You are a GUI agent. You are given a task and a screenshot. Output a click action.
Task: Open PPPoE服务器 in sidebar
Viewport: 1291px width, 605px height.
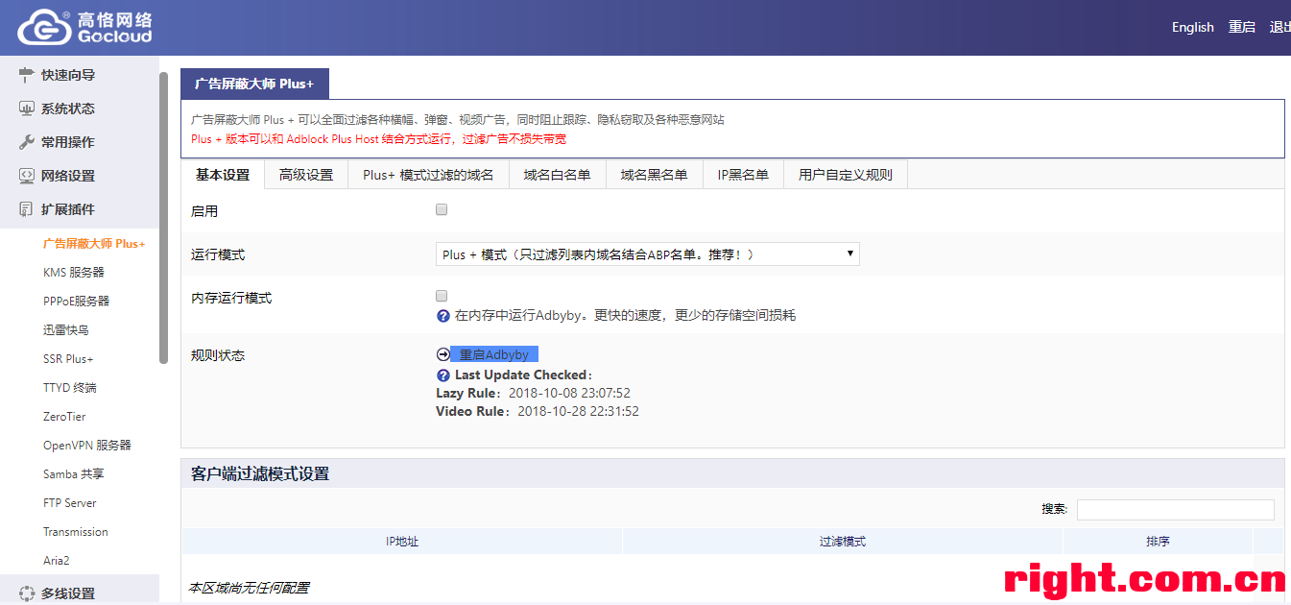click(x=76, y=302)
